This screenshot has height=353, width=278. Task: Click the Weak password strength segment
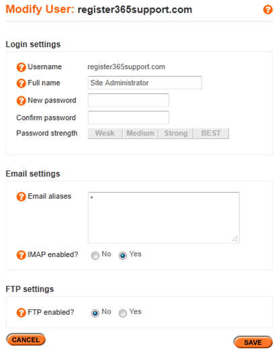[x=105, y=134]
